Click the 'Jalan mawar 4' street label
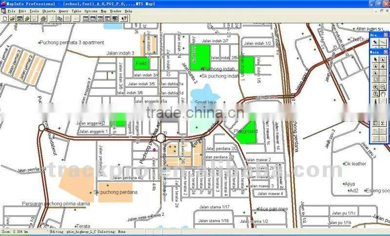This screenshot has width=390, height=236. 270,194
